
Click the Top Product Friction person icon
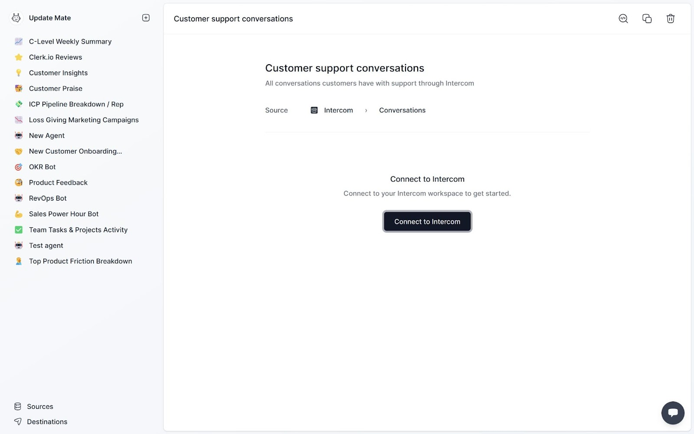point(19,261)
